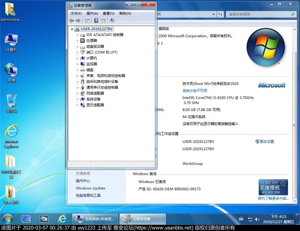300x231 pixels.
Task: Click the refresh button beside address bar
Action: 220,14
